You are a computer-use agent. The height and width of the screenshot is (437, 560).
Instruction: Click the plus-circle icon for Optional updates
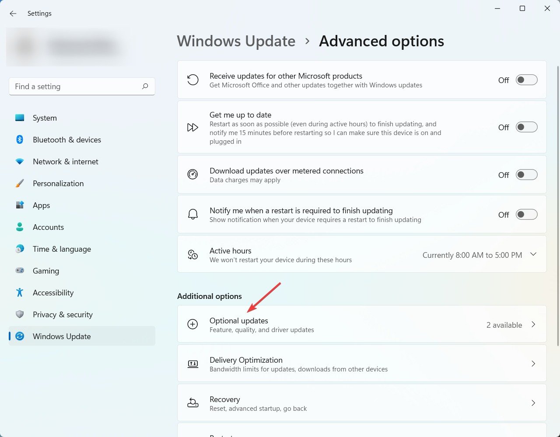point(193,324)
